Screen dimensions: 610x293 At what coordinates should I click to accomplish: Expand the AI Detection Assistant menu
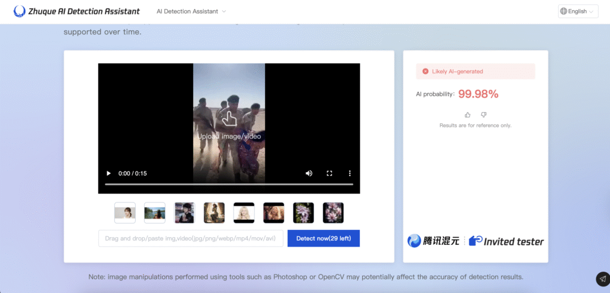click(x=191, y=11)
